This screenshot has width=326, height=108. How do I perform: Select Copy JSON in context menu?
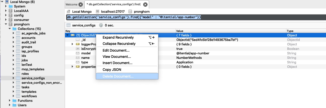point(112,70)
